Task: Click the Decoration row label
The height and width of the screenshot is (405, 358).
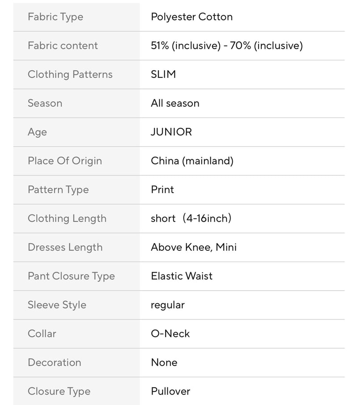Action: point(55,363)
